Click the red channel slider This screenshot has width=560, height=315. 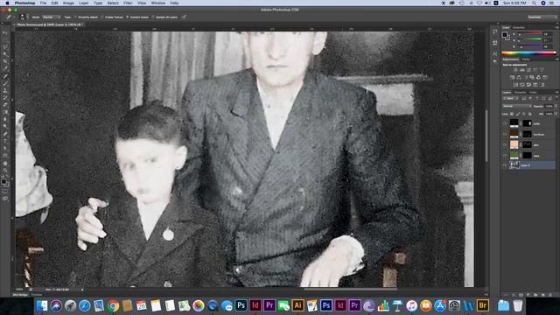530,34
